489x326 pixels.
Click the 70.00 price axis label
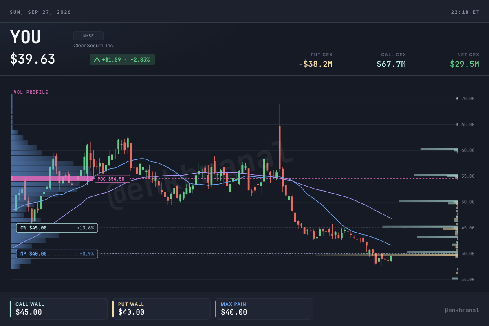[x=468, y=99]
